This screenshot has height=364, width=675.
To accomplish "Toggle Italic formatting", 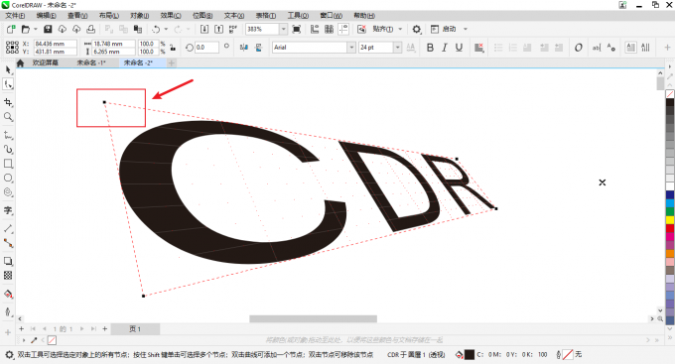I will pyautogui.click(x=445, y=48).
